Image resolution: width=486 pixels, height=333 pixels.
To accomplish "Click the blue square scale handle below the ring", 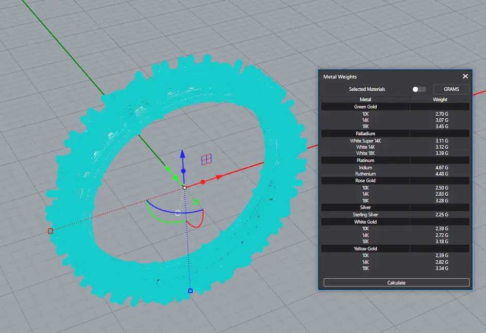I will click(190, 291).
